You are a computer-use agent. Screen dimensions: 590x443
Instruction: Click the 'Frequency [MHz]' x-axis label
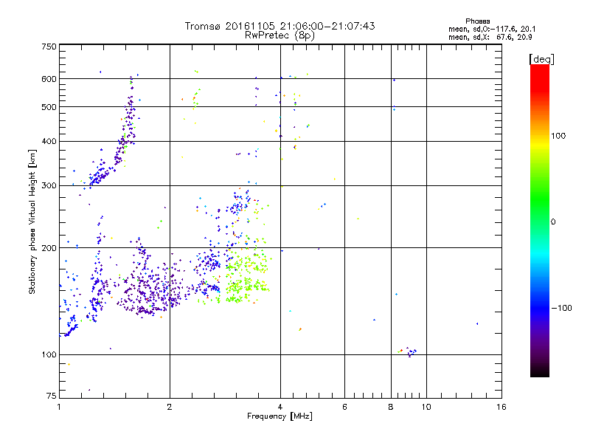280,416
